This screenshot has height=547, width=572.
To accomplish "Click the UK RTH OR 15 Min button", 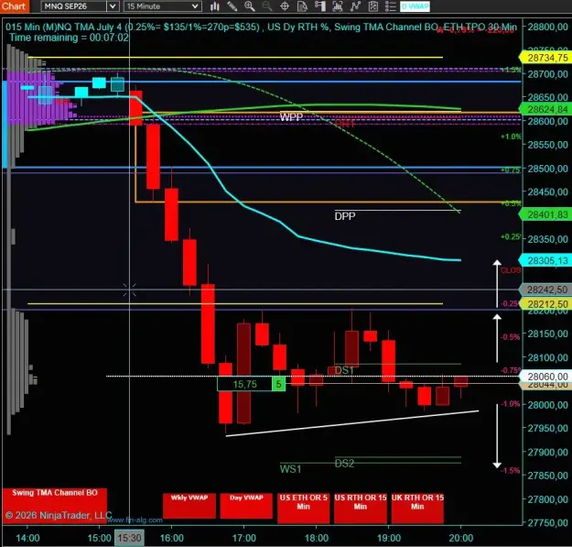I will coord(417,508).
